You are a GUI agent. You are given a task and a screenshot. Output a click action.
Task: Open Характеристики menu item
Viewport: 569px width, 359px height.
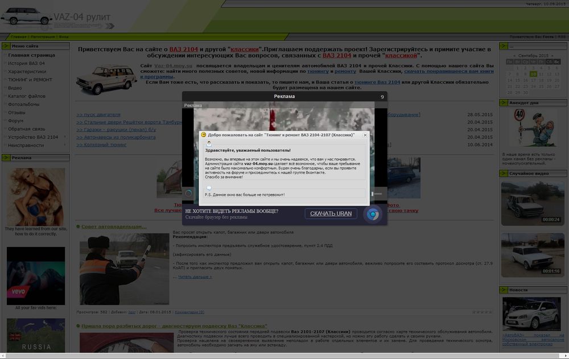tap(27, 72)
